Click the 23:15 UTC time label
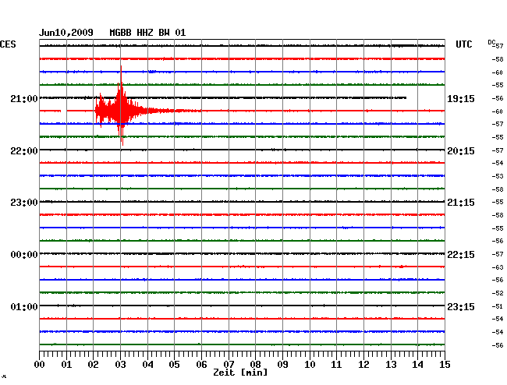This screenshot has width=507, height=385. tap(461, 306)
